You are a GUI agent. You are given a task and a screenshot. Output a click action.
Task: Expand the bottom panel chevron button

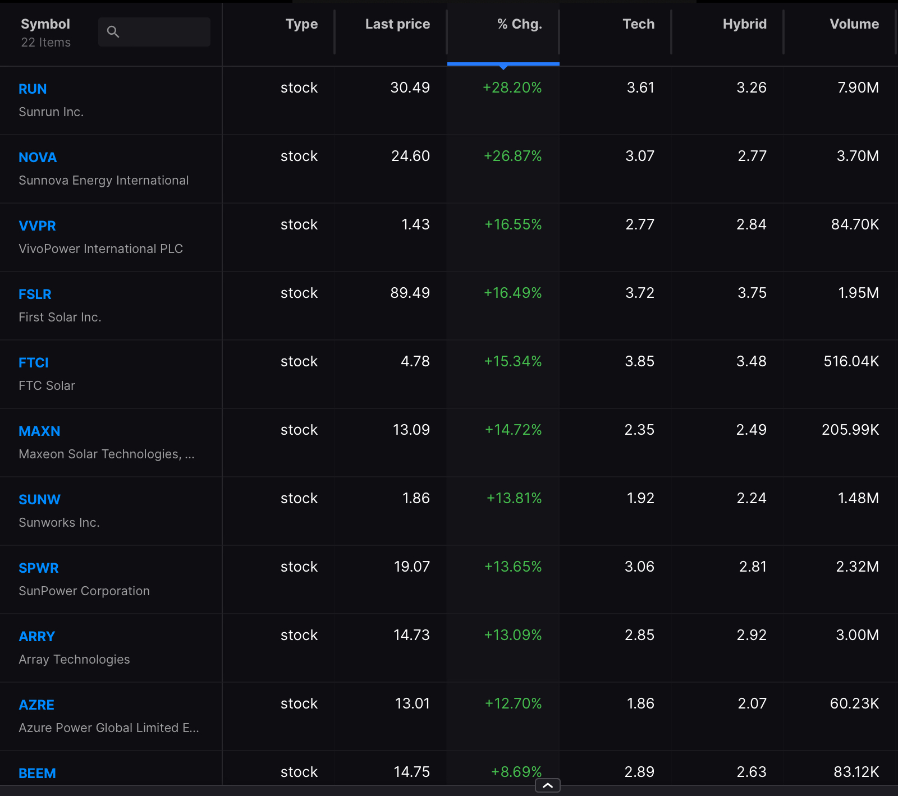548,785
